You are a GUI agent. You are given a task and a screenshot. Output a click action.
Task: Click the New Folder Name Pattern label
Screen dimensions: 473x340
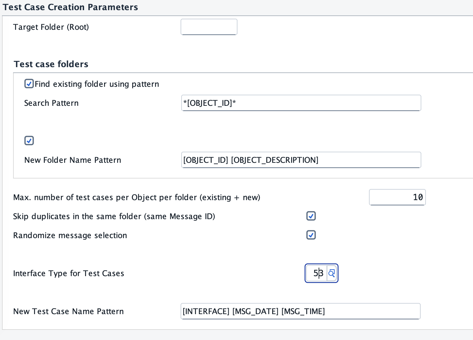point(73,160)
